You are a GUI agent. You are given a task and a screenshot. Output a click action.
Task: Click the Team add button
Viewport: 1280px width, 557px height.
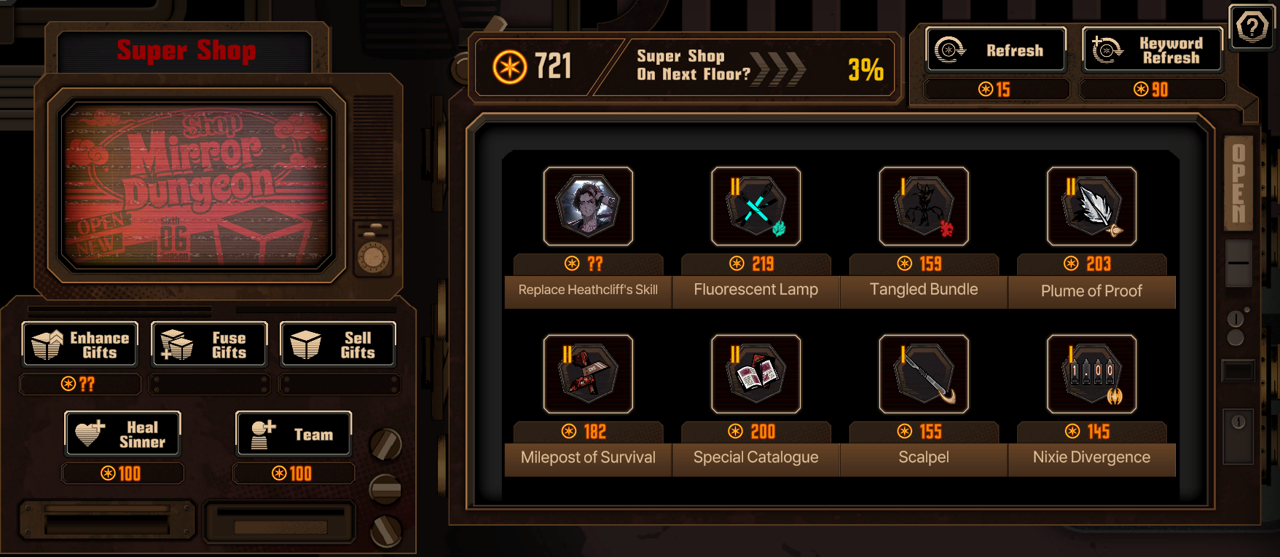point(294,434)
